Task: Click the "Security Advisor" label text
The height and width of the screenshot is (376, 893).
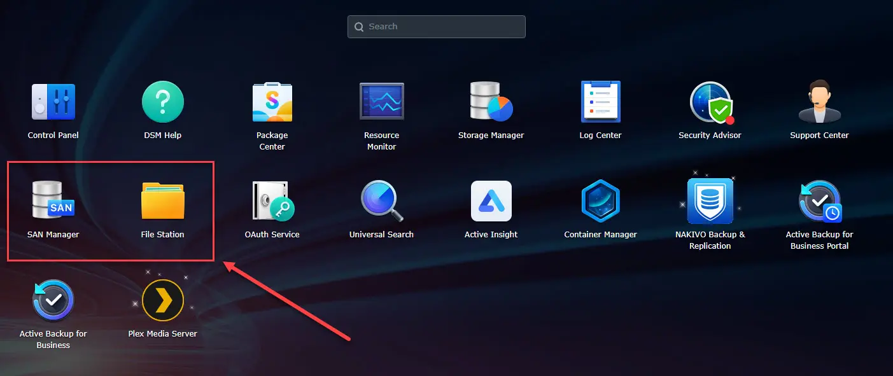Action: [710, 136]
